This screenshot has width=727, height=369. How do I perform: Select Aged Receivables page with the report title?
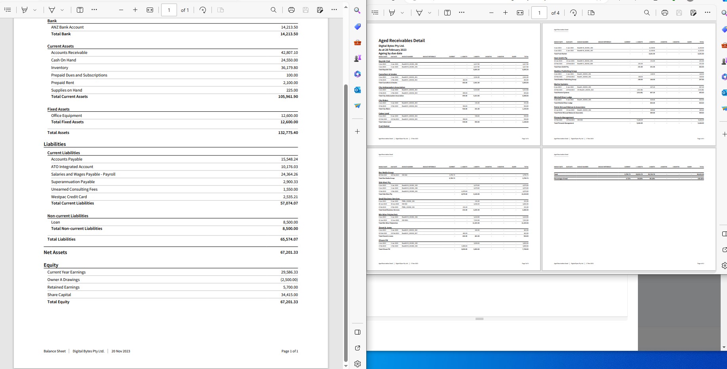tap(453, 84)
